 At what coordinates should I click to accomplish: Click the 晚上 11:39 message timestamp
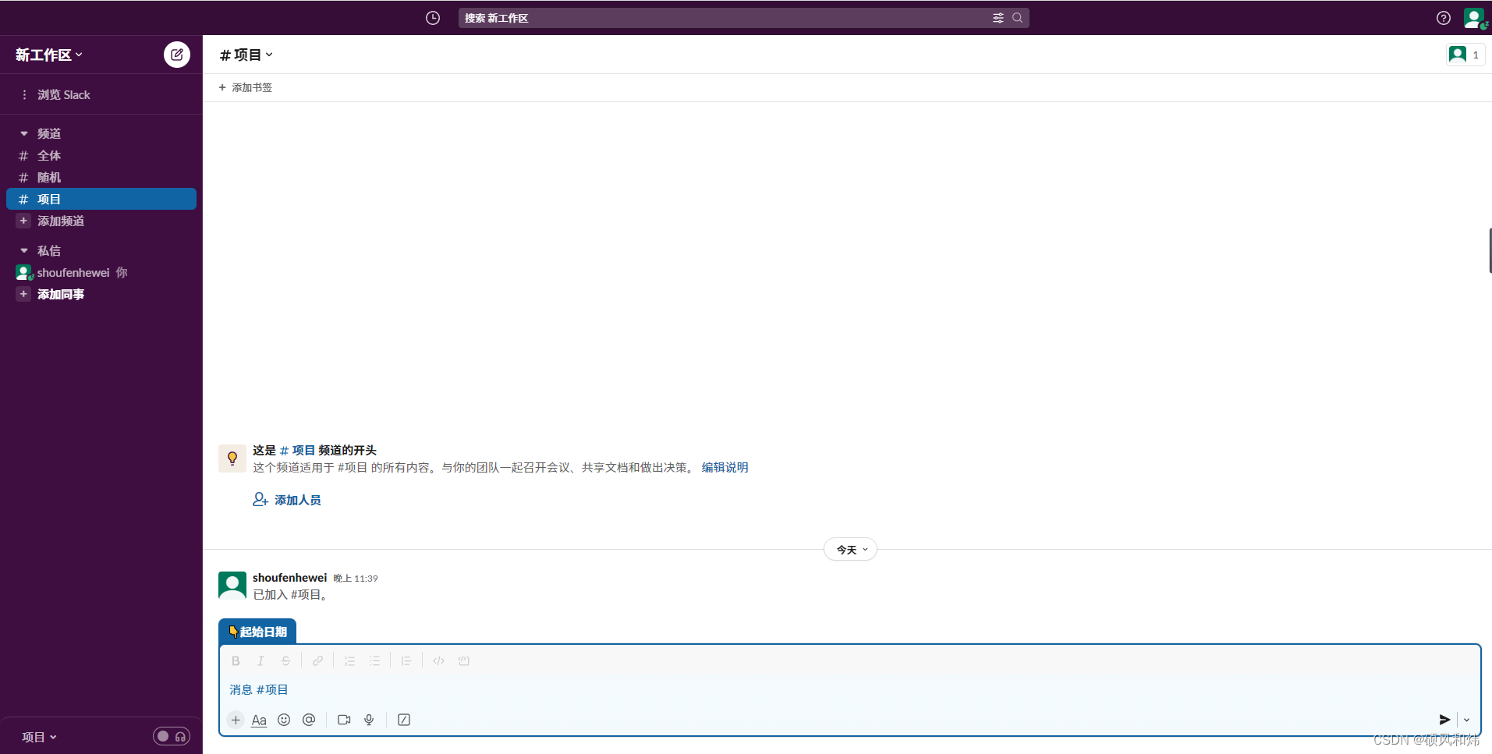point(356,579)
